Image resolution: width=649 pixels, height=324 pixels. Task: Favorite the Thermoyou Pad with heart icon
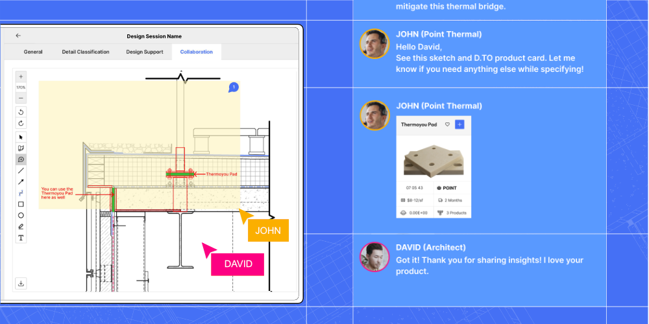pos(447,124)
